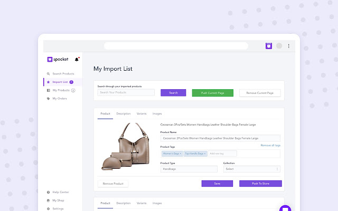Click the My Orders tag icon
The image size is (338, 211).
(48, 99)
